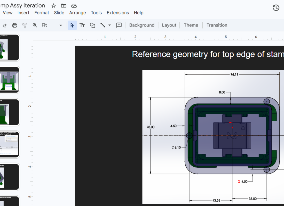The width and height of the screenshot is (284, 206).
Task: Click the ∅6.10 dimension label
Action: (x=176, y=148)
